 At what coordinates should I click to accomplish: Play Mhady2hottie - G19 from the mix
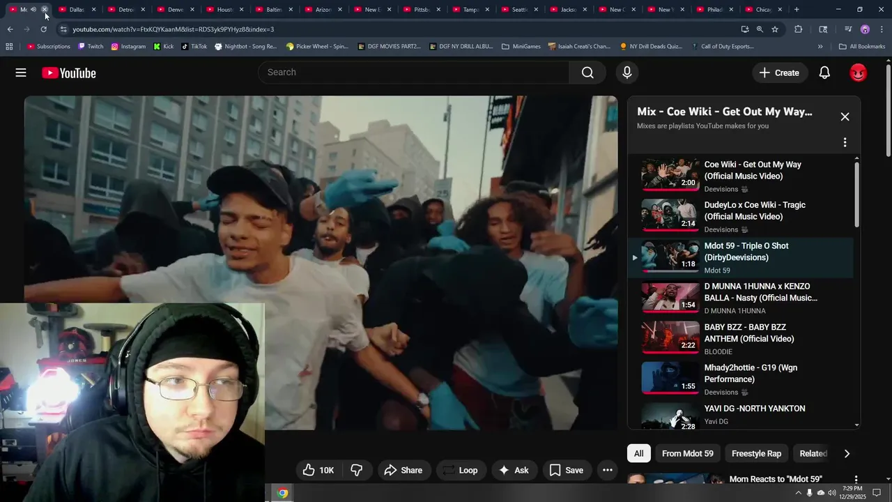(740, 379)
